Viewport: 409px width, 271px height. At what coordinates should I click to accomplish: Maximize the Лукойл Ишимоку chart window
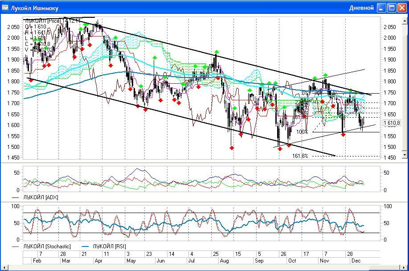click(x=392, y=8)
